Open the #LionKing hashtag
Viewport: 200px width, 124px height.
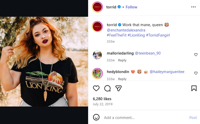(136, 35)
